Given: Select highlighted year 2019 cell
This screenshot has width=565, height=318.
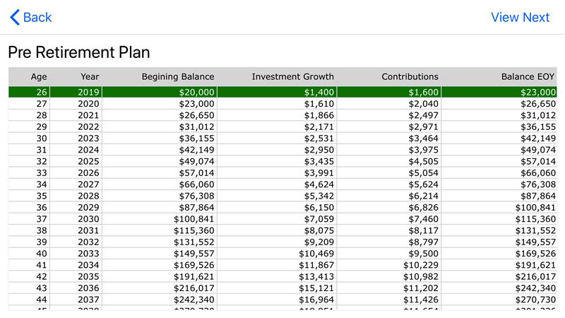Looking at the screenshot, I should (76, 92).
